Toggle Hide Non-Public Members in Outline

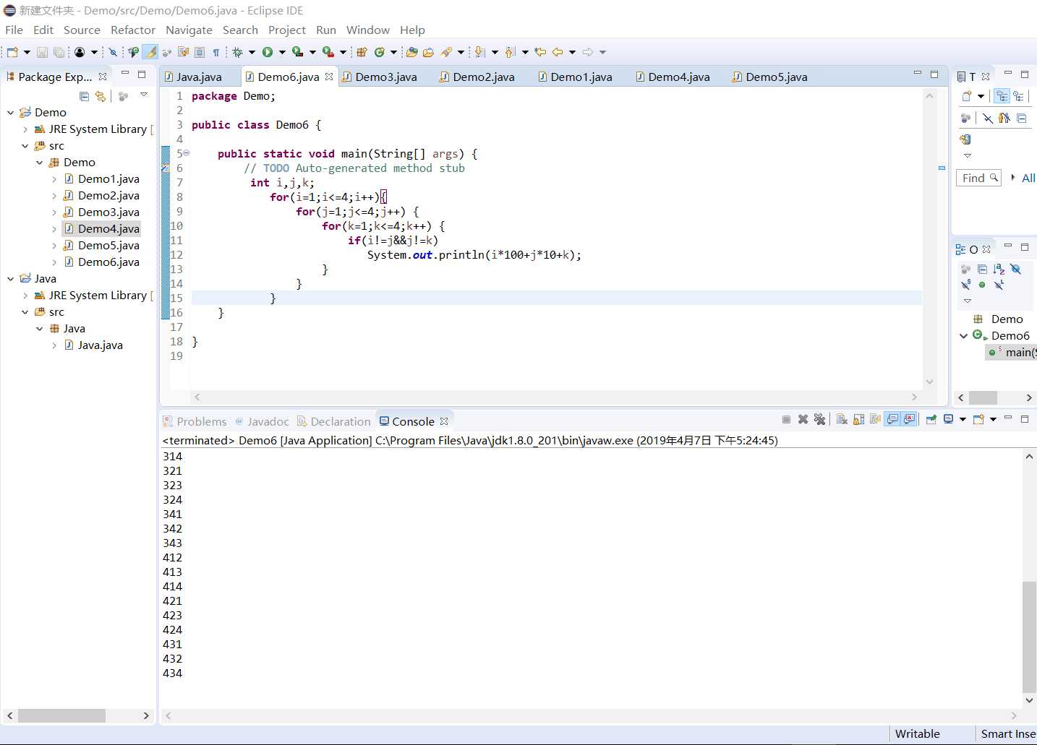[982, 285]
